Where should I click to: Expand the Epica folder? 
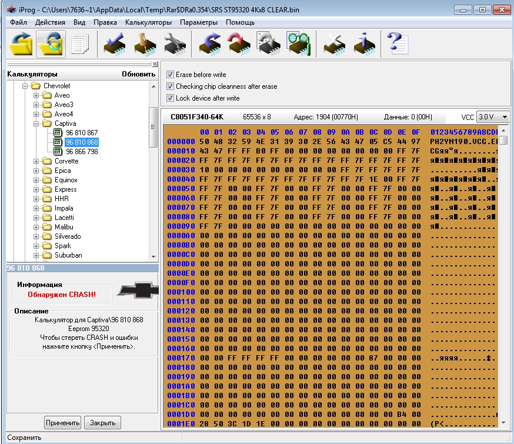[36, 171]
